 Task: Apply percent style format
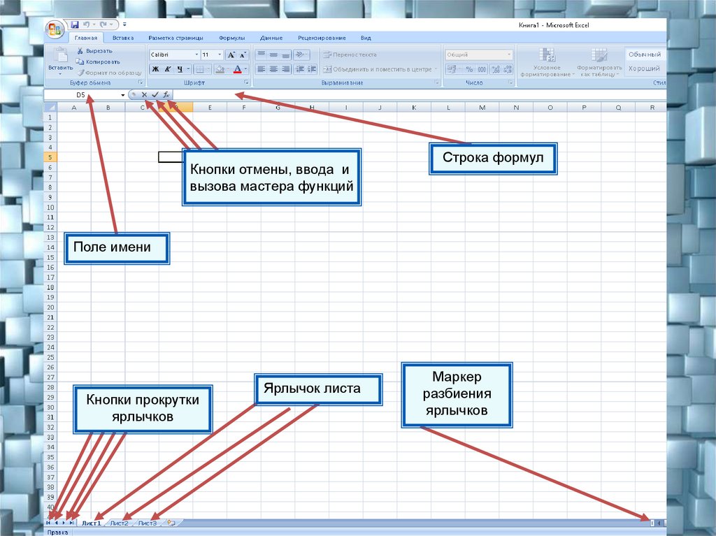tap(469, 69)
